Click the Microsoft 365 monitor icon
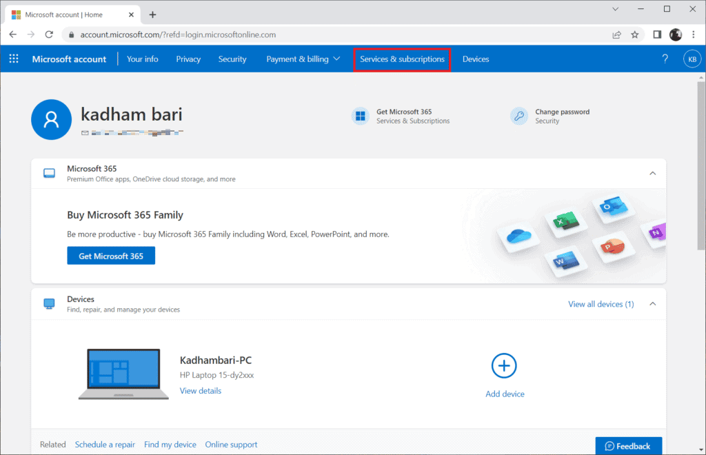The image size is (706, 455). 48,172
